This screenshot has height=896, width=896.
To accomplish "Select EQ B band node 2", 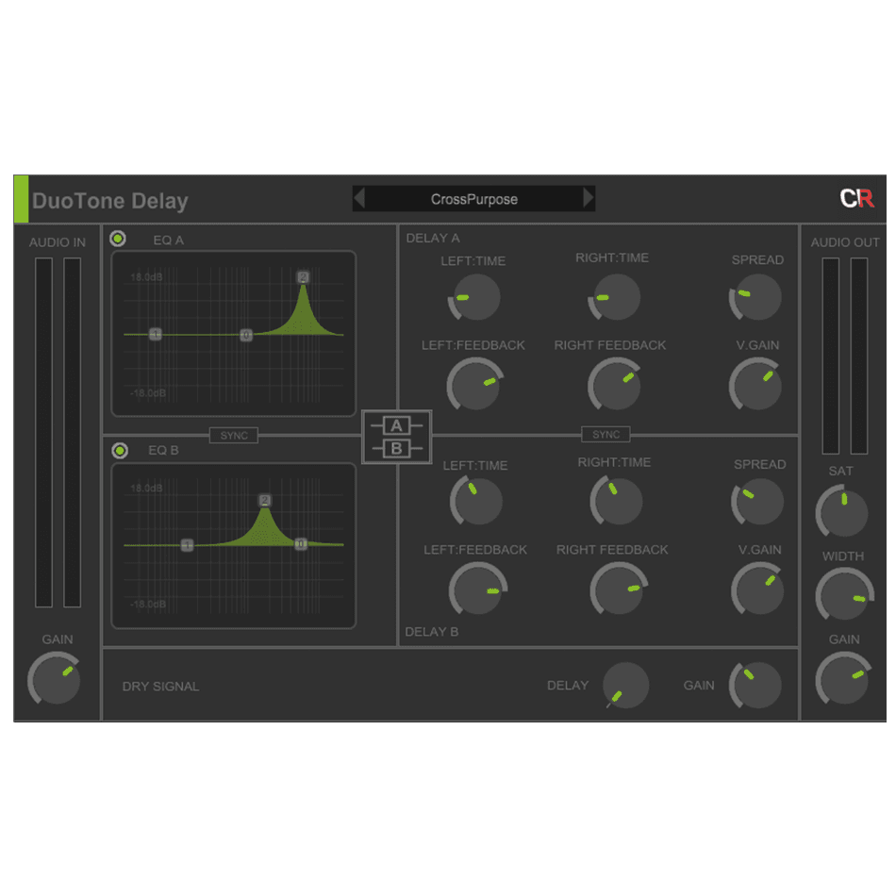I will [x=265, y=500].
